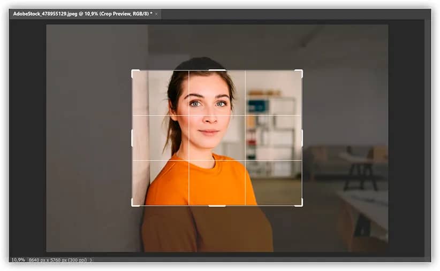Click the bottom-right corner crop handle
Viewport: 440px width, 271px height.
[301, 205]
